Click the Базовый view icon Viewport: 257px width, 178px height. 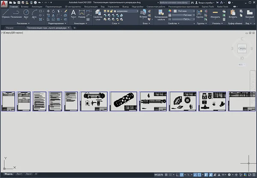pos(249,14)
